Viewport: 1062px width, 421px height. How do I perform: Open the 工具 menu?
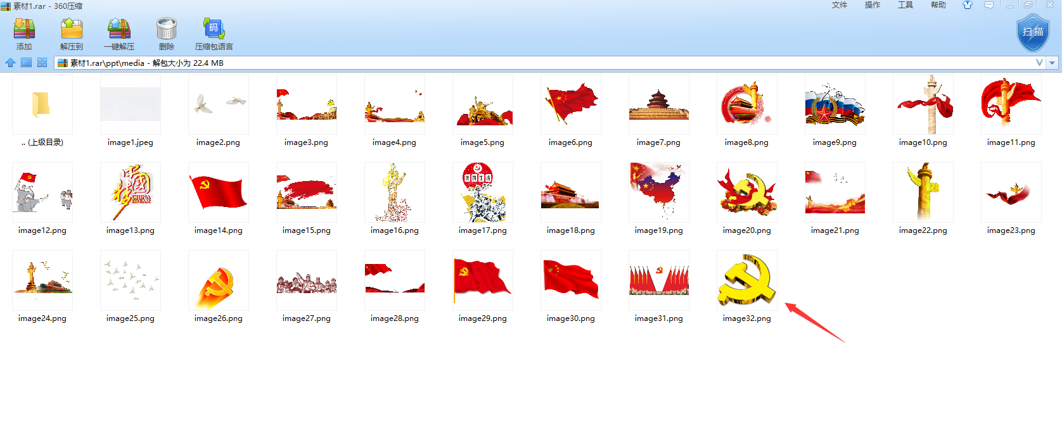[x=905, y=5]
